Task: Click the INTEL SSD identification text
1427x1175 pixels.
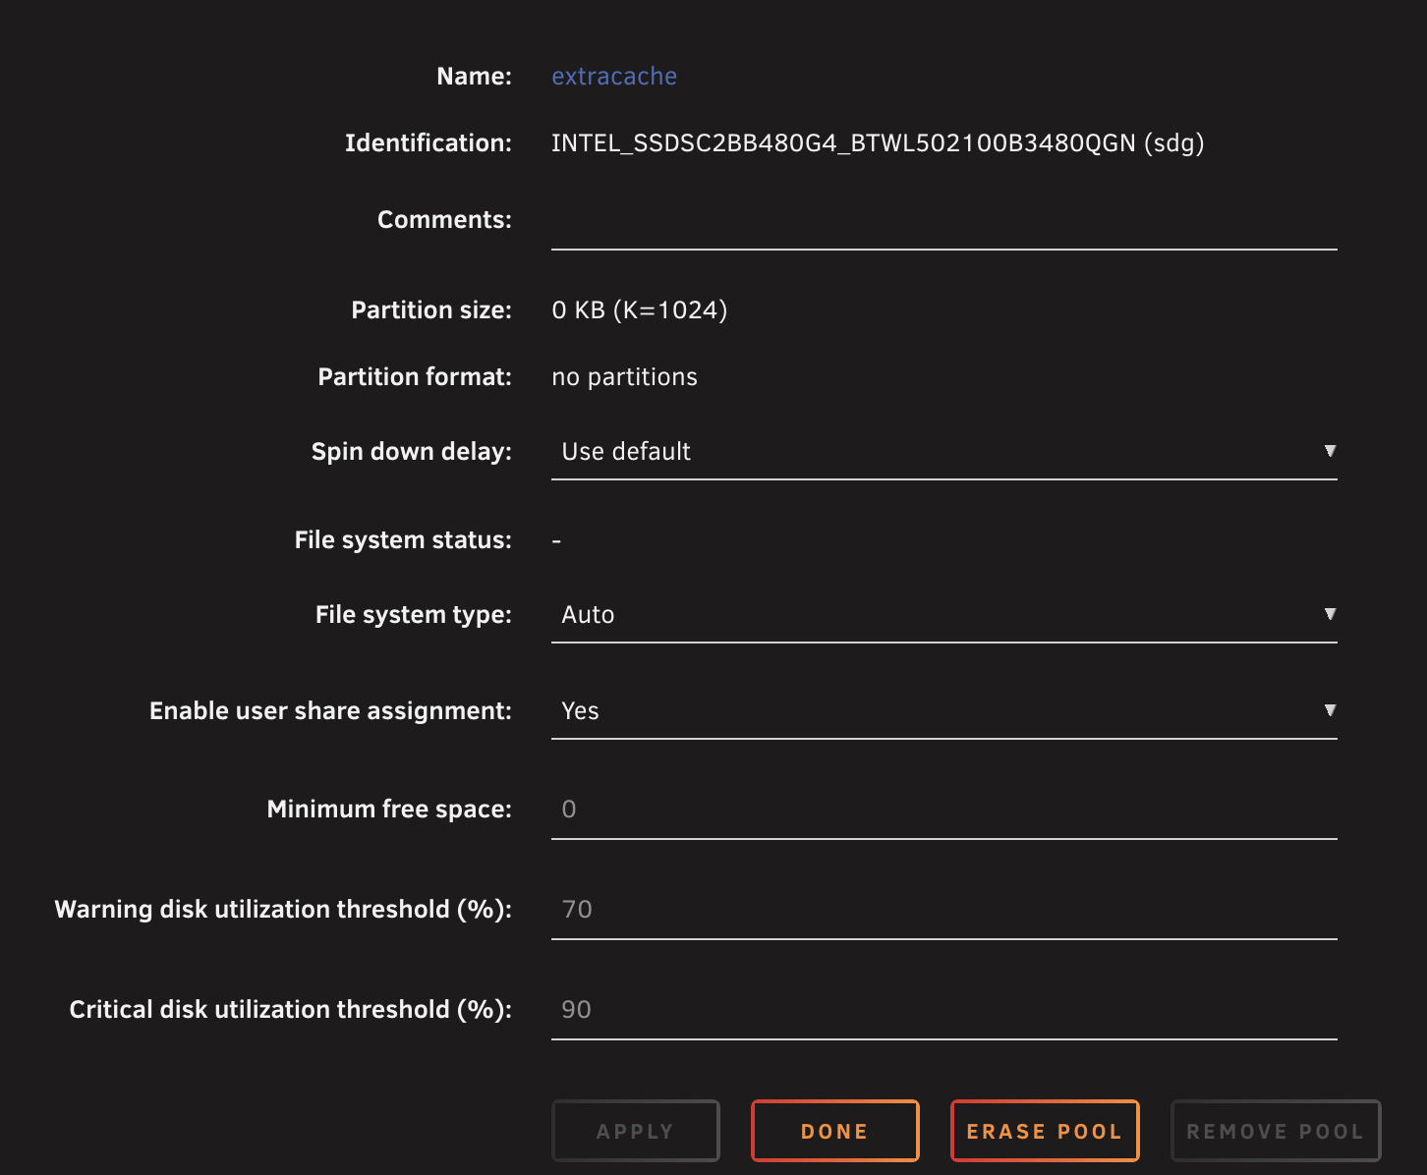Action: click(x=878, y=143)
